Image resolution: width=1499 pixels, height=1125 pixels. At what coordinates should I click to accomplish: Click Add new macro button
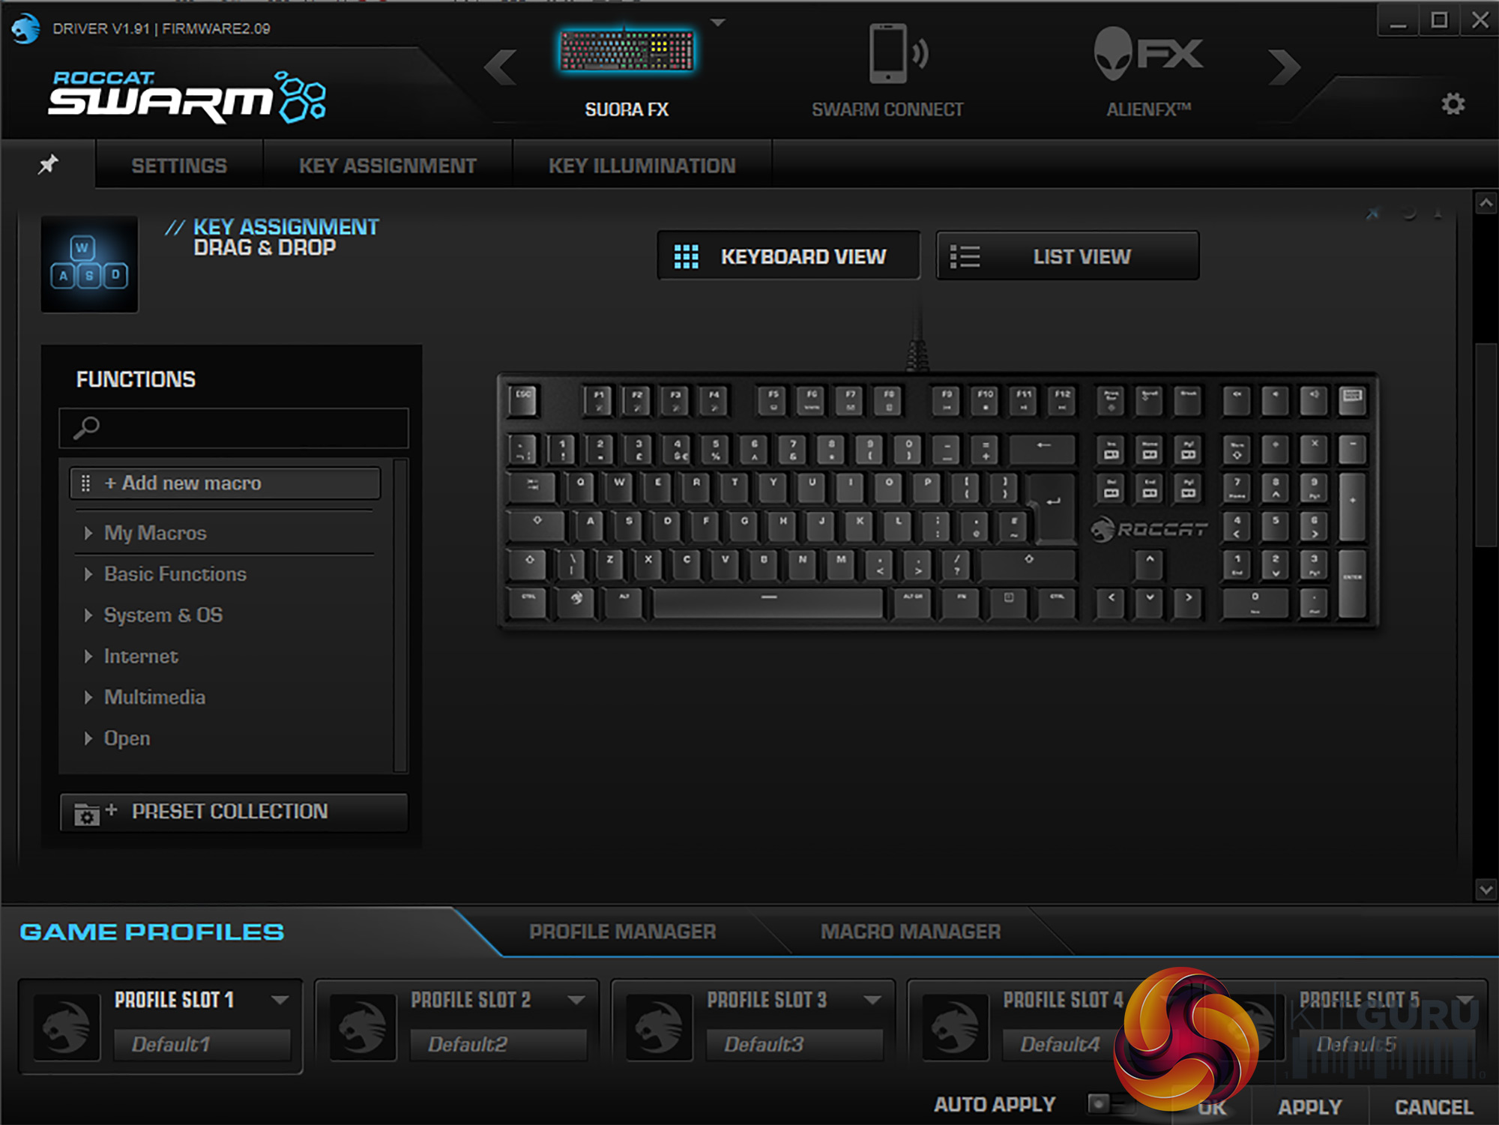pyautogui.click(x=225, y=483)
